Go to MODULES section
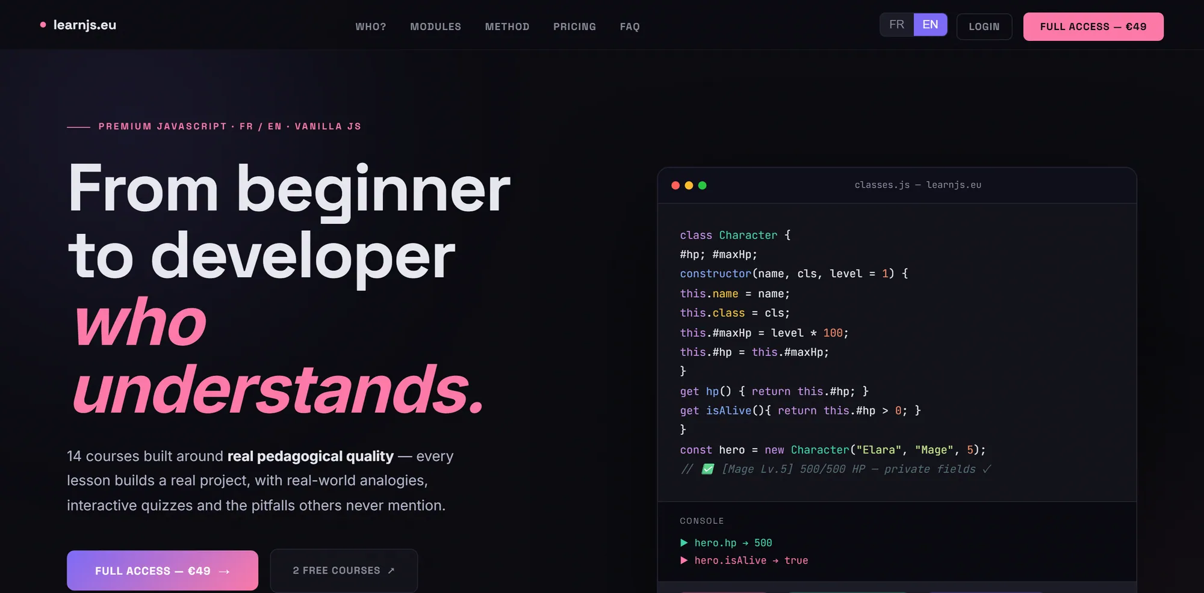Screen dimensions: 1204x593 pos(436,27)
